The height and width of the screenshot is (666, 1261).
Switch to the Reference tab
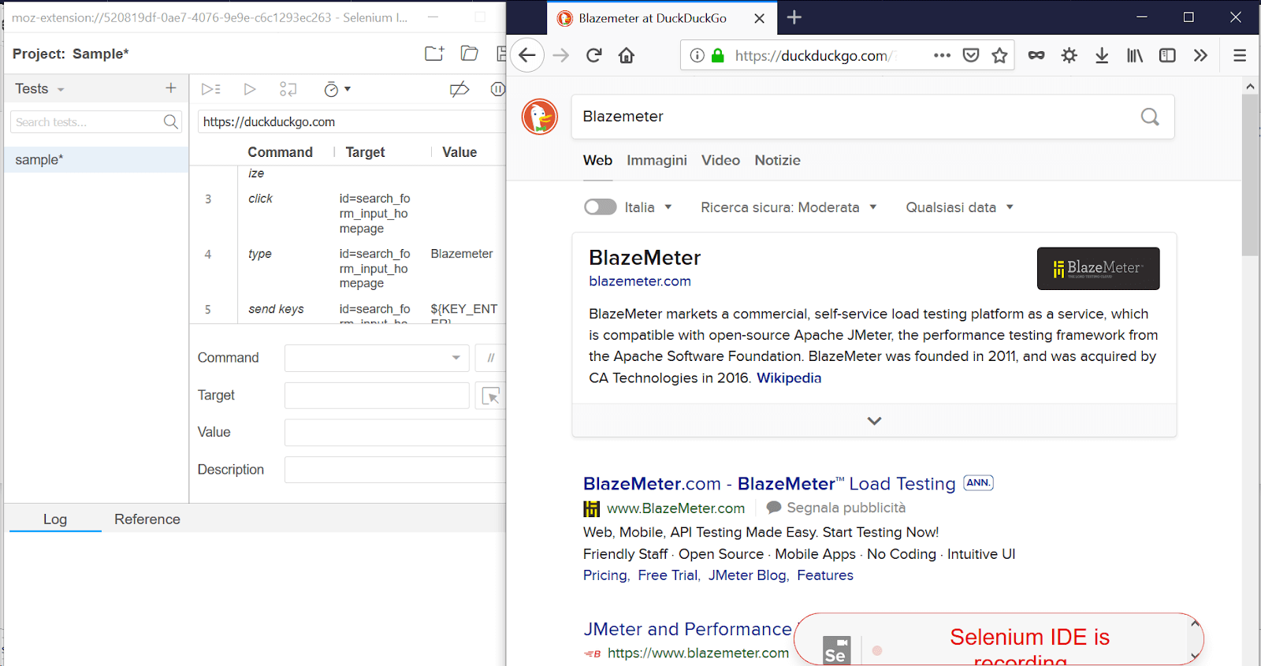[147, 519]
